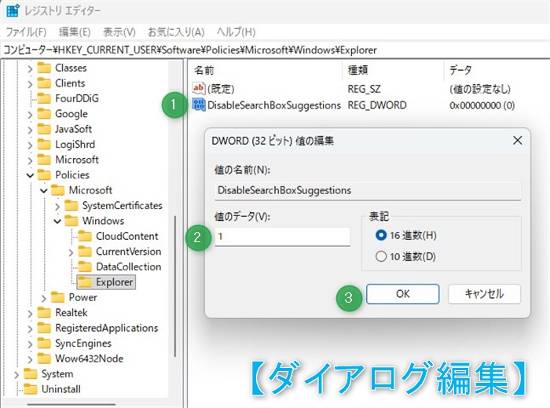Open the お気に入り(A) menu

176,32
